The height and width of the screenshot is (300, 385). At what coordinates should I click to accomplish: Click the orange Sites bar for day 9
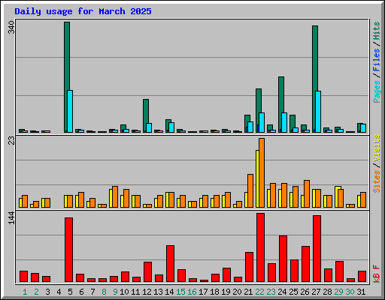[x=115, y=196]
